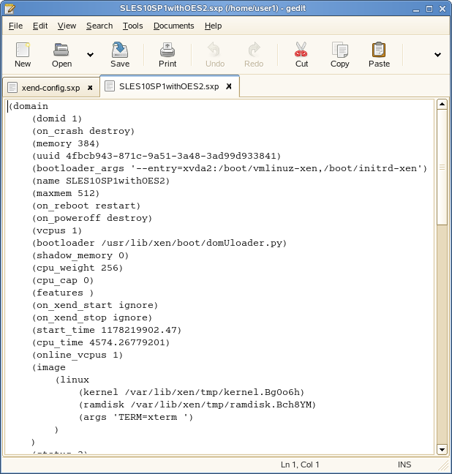Click the '(cpu_cap 0)' line
The image size is (452, 474).
tap(63, 281)
